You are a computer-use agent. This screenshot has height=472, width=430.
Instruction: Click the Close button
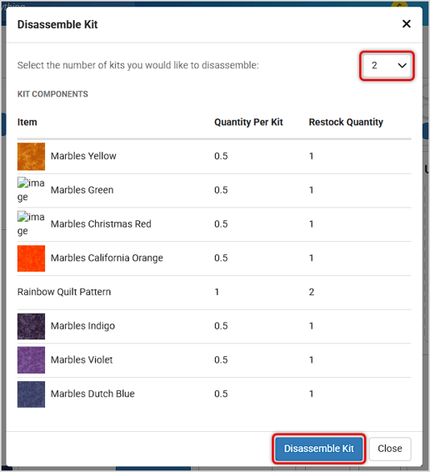pos(390,449)
